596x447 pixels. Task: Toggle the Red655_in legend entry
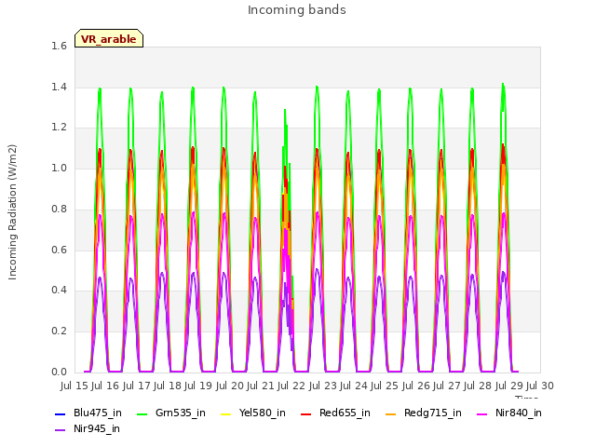(335, 413)
